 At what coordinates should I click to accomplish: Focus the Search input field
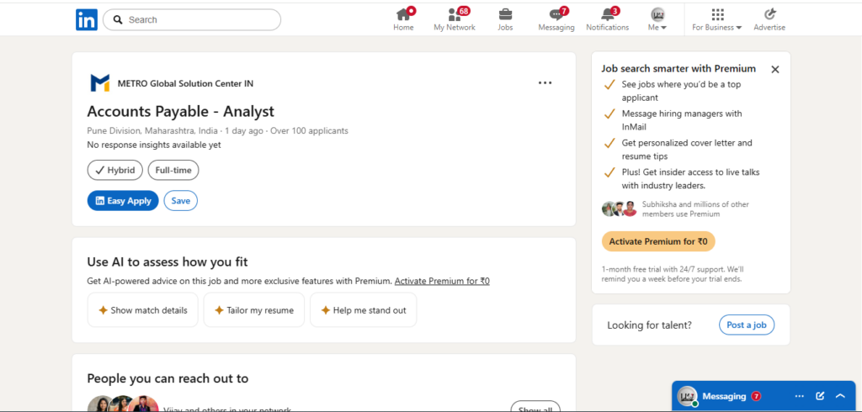[192, 20]
